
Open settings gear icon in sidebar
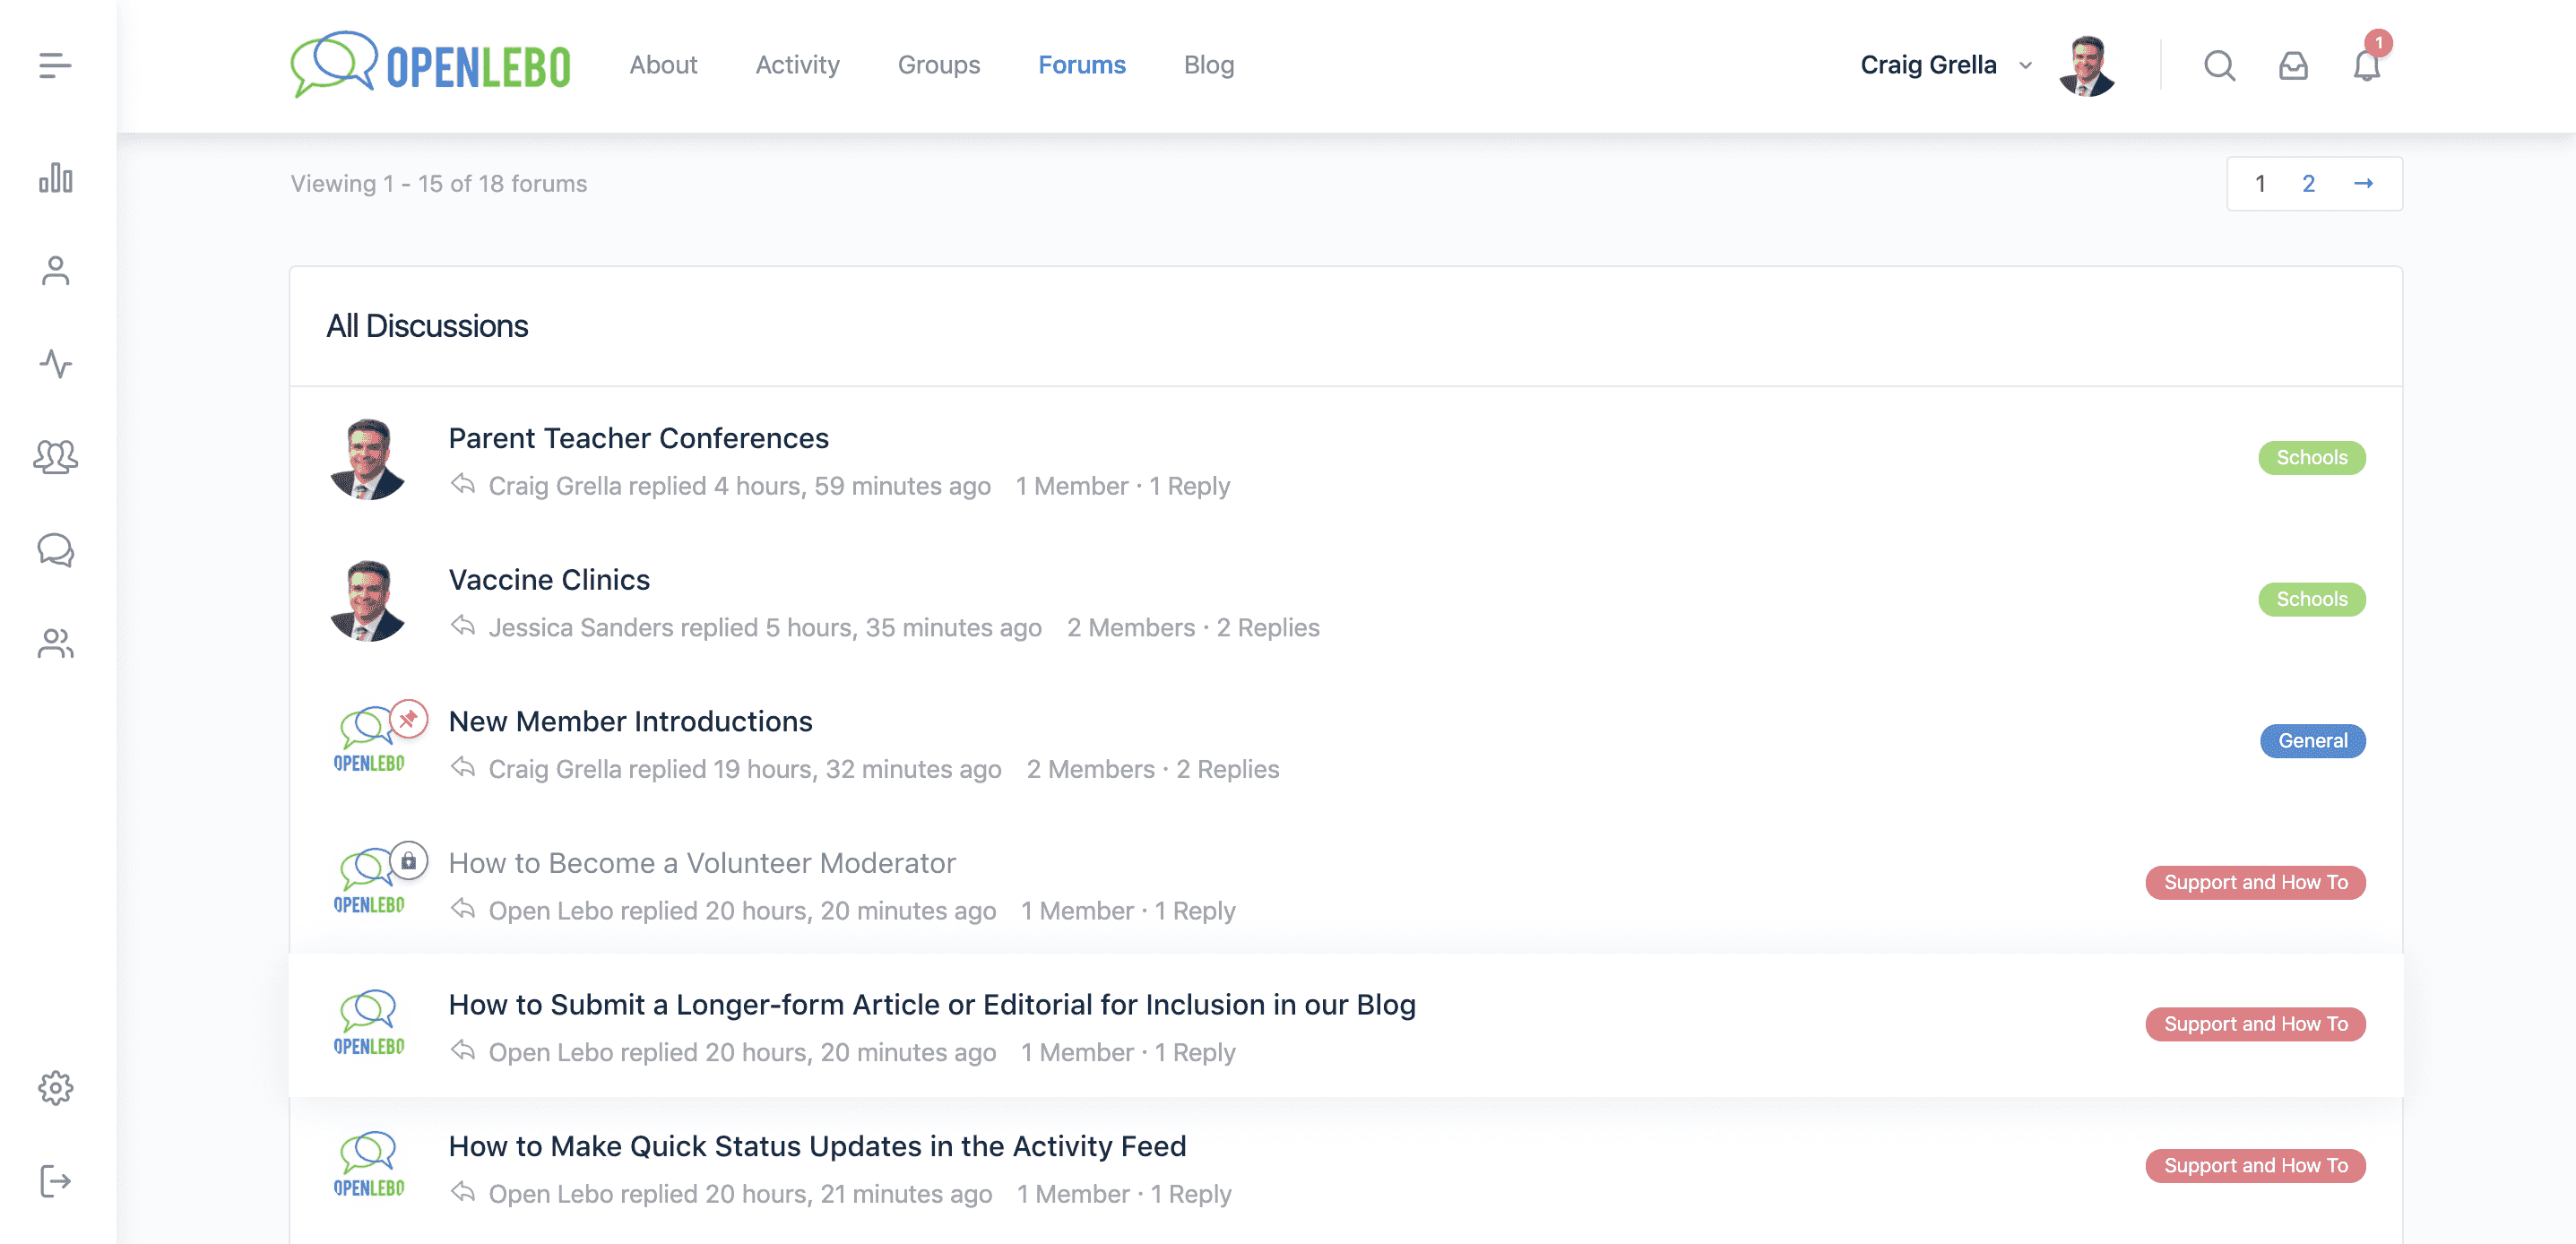coord(55,1088)
